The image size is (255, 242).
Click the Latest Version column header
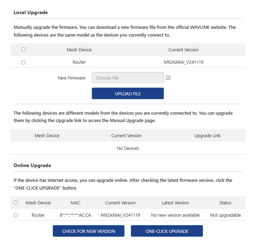click(x=175, y=203)
